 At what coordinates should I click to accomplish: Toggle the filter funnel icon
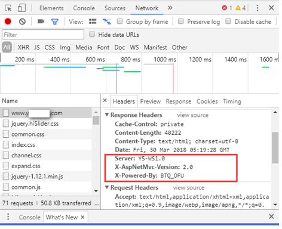(55, 21)
